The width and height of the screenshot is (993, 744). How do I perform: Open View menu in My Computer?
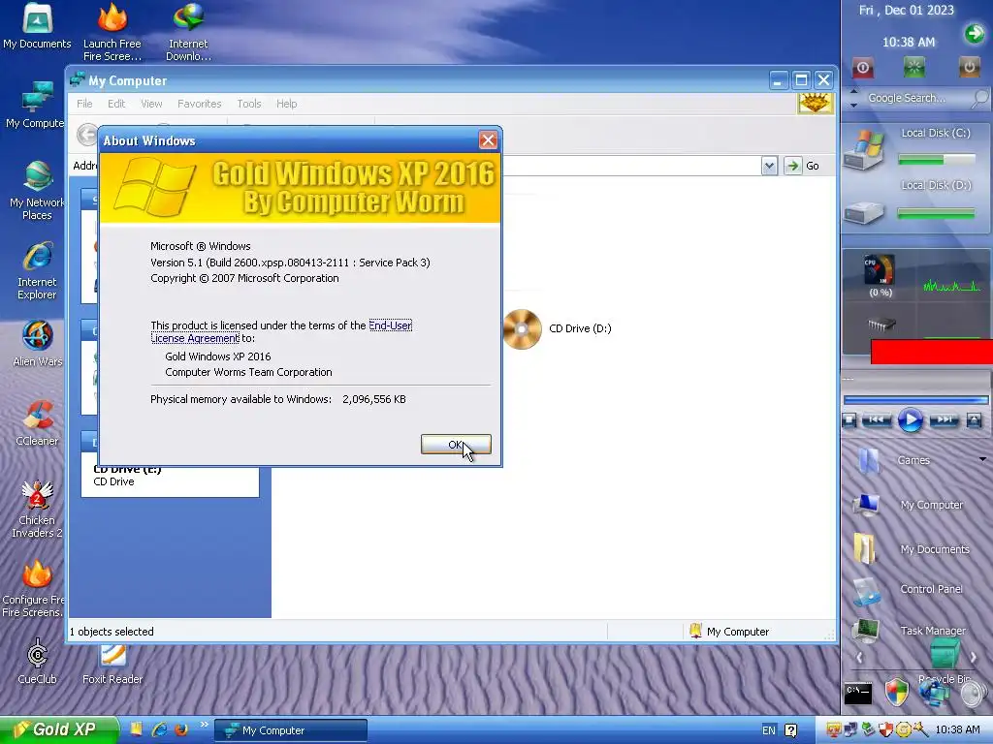coord(151,104)
